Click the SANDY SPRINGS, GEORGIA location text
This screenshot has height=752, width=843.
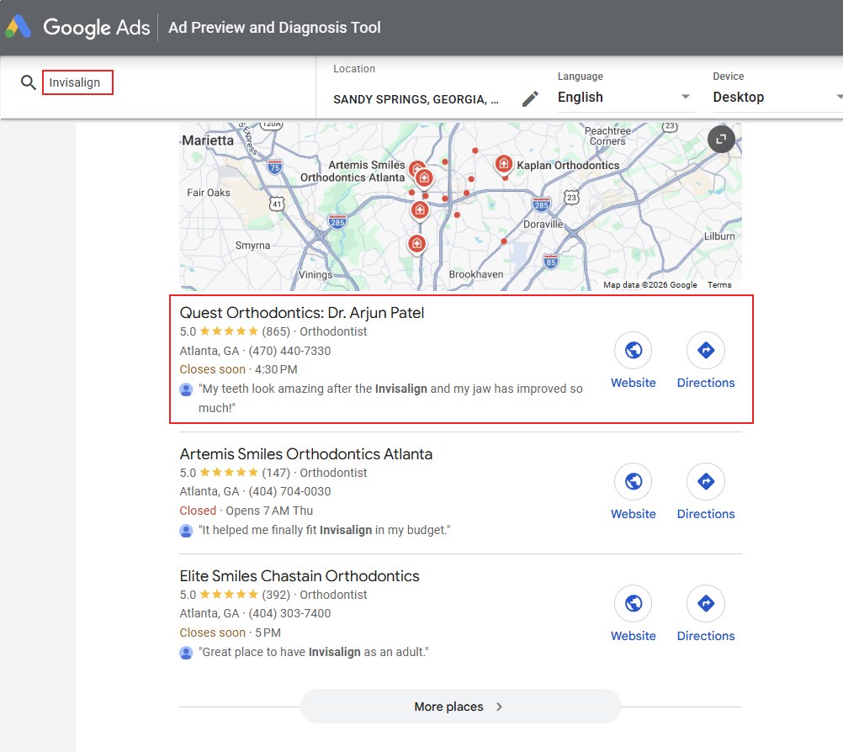click(x=416, y=99)
